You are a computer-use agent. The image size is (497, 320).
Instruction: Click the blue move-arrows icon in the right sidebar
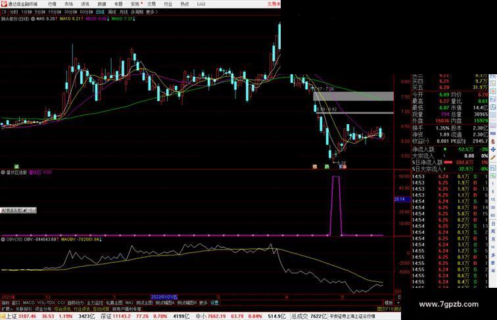click(x=493, y=149)
